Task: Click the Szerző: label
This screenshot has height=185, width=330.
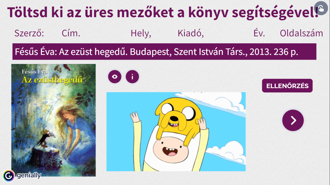Action: click(x=29, y=33)
